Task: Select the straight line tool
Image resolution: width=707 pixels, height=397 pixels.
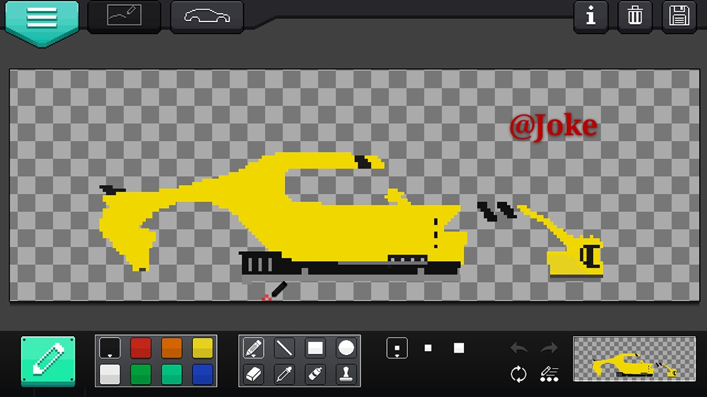Action: (x=284, y=349)
